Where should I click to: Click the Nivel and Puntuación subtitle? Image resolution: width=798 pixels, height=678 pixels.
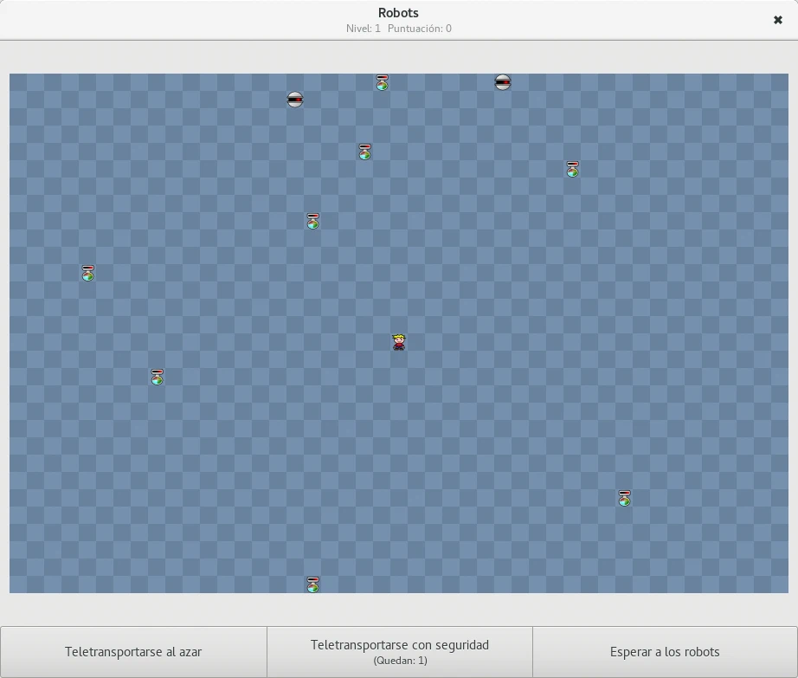point(398,29)
